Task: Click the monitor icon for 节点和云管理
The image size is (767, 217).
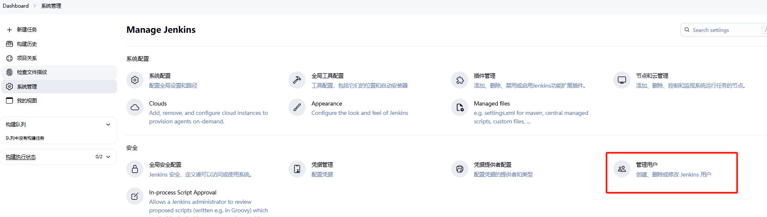Action: (622, 80)
